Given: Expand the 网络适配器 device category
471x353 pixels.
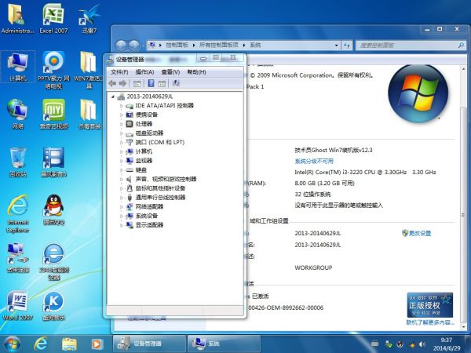Looking at the screenshot, I should [121, 206].
